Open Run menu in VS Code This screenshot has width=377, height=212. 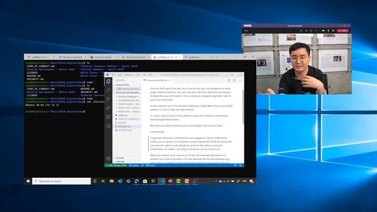(x=151, y=75)
